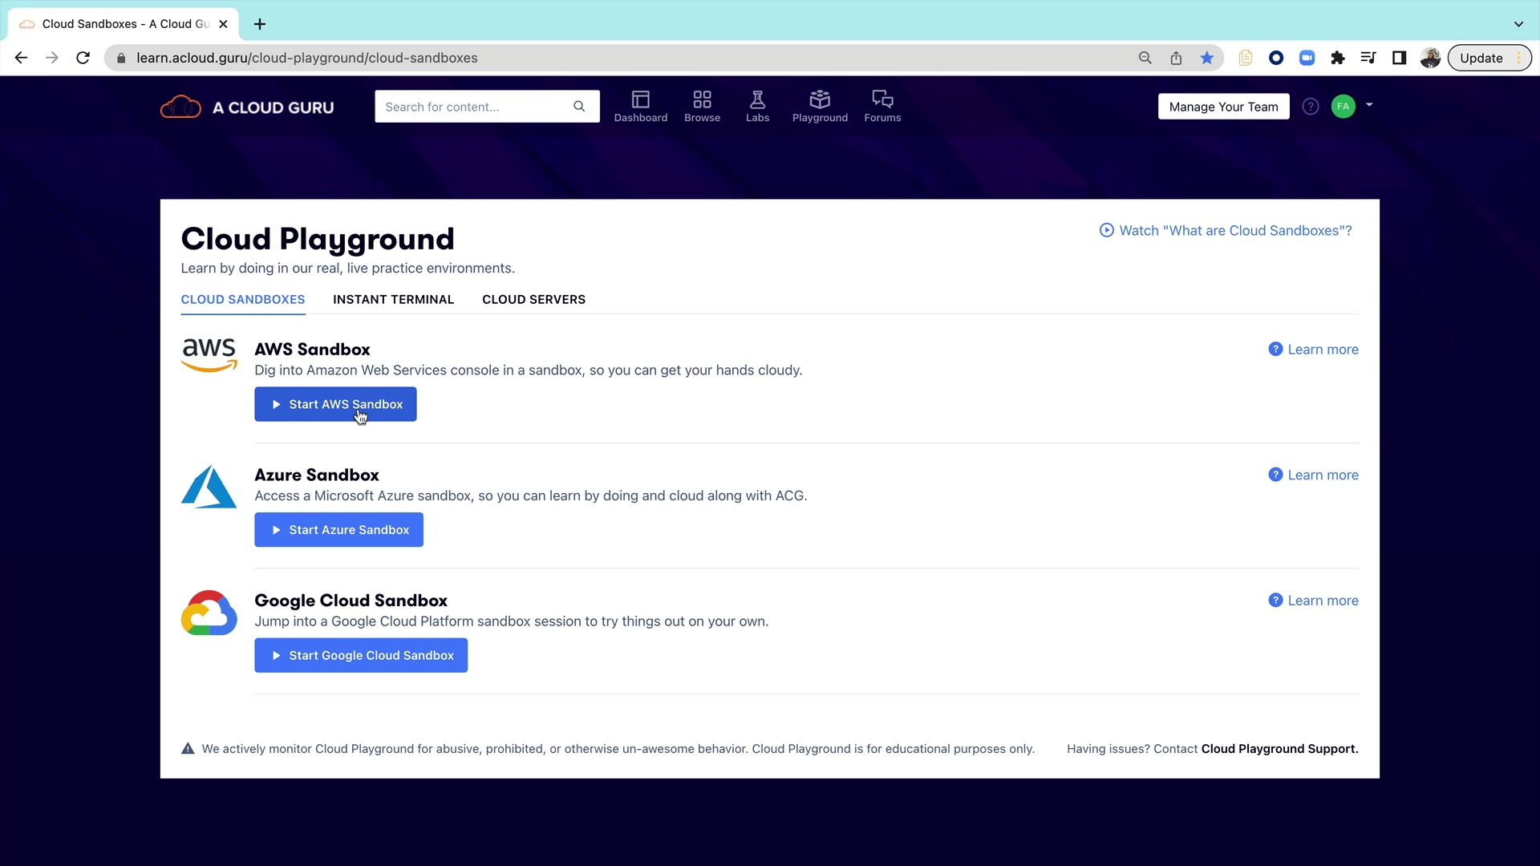1540x866 pixels.
Task: Focus the Search for content field
Action: point(473,107)
